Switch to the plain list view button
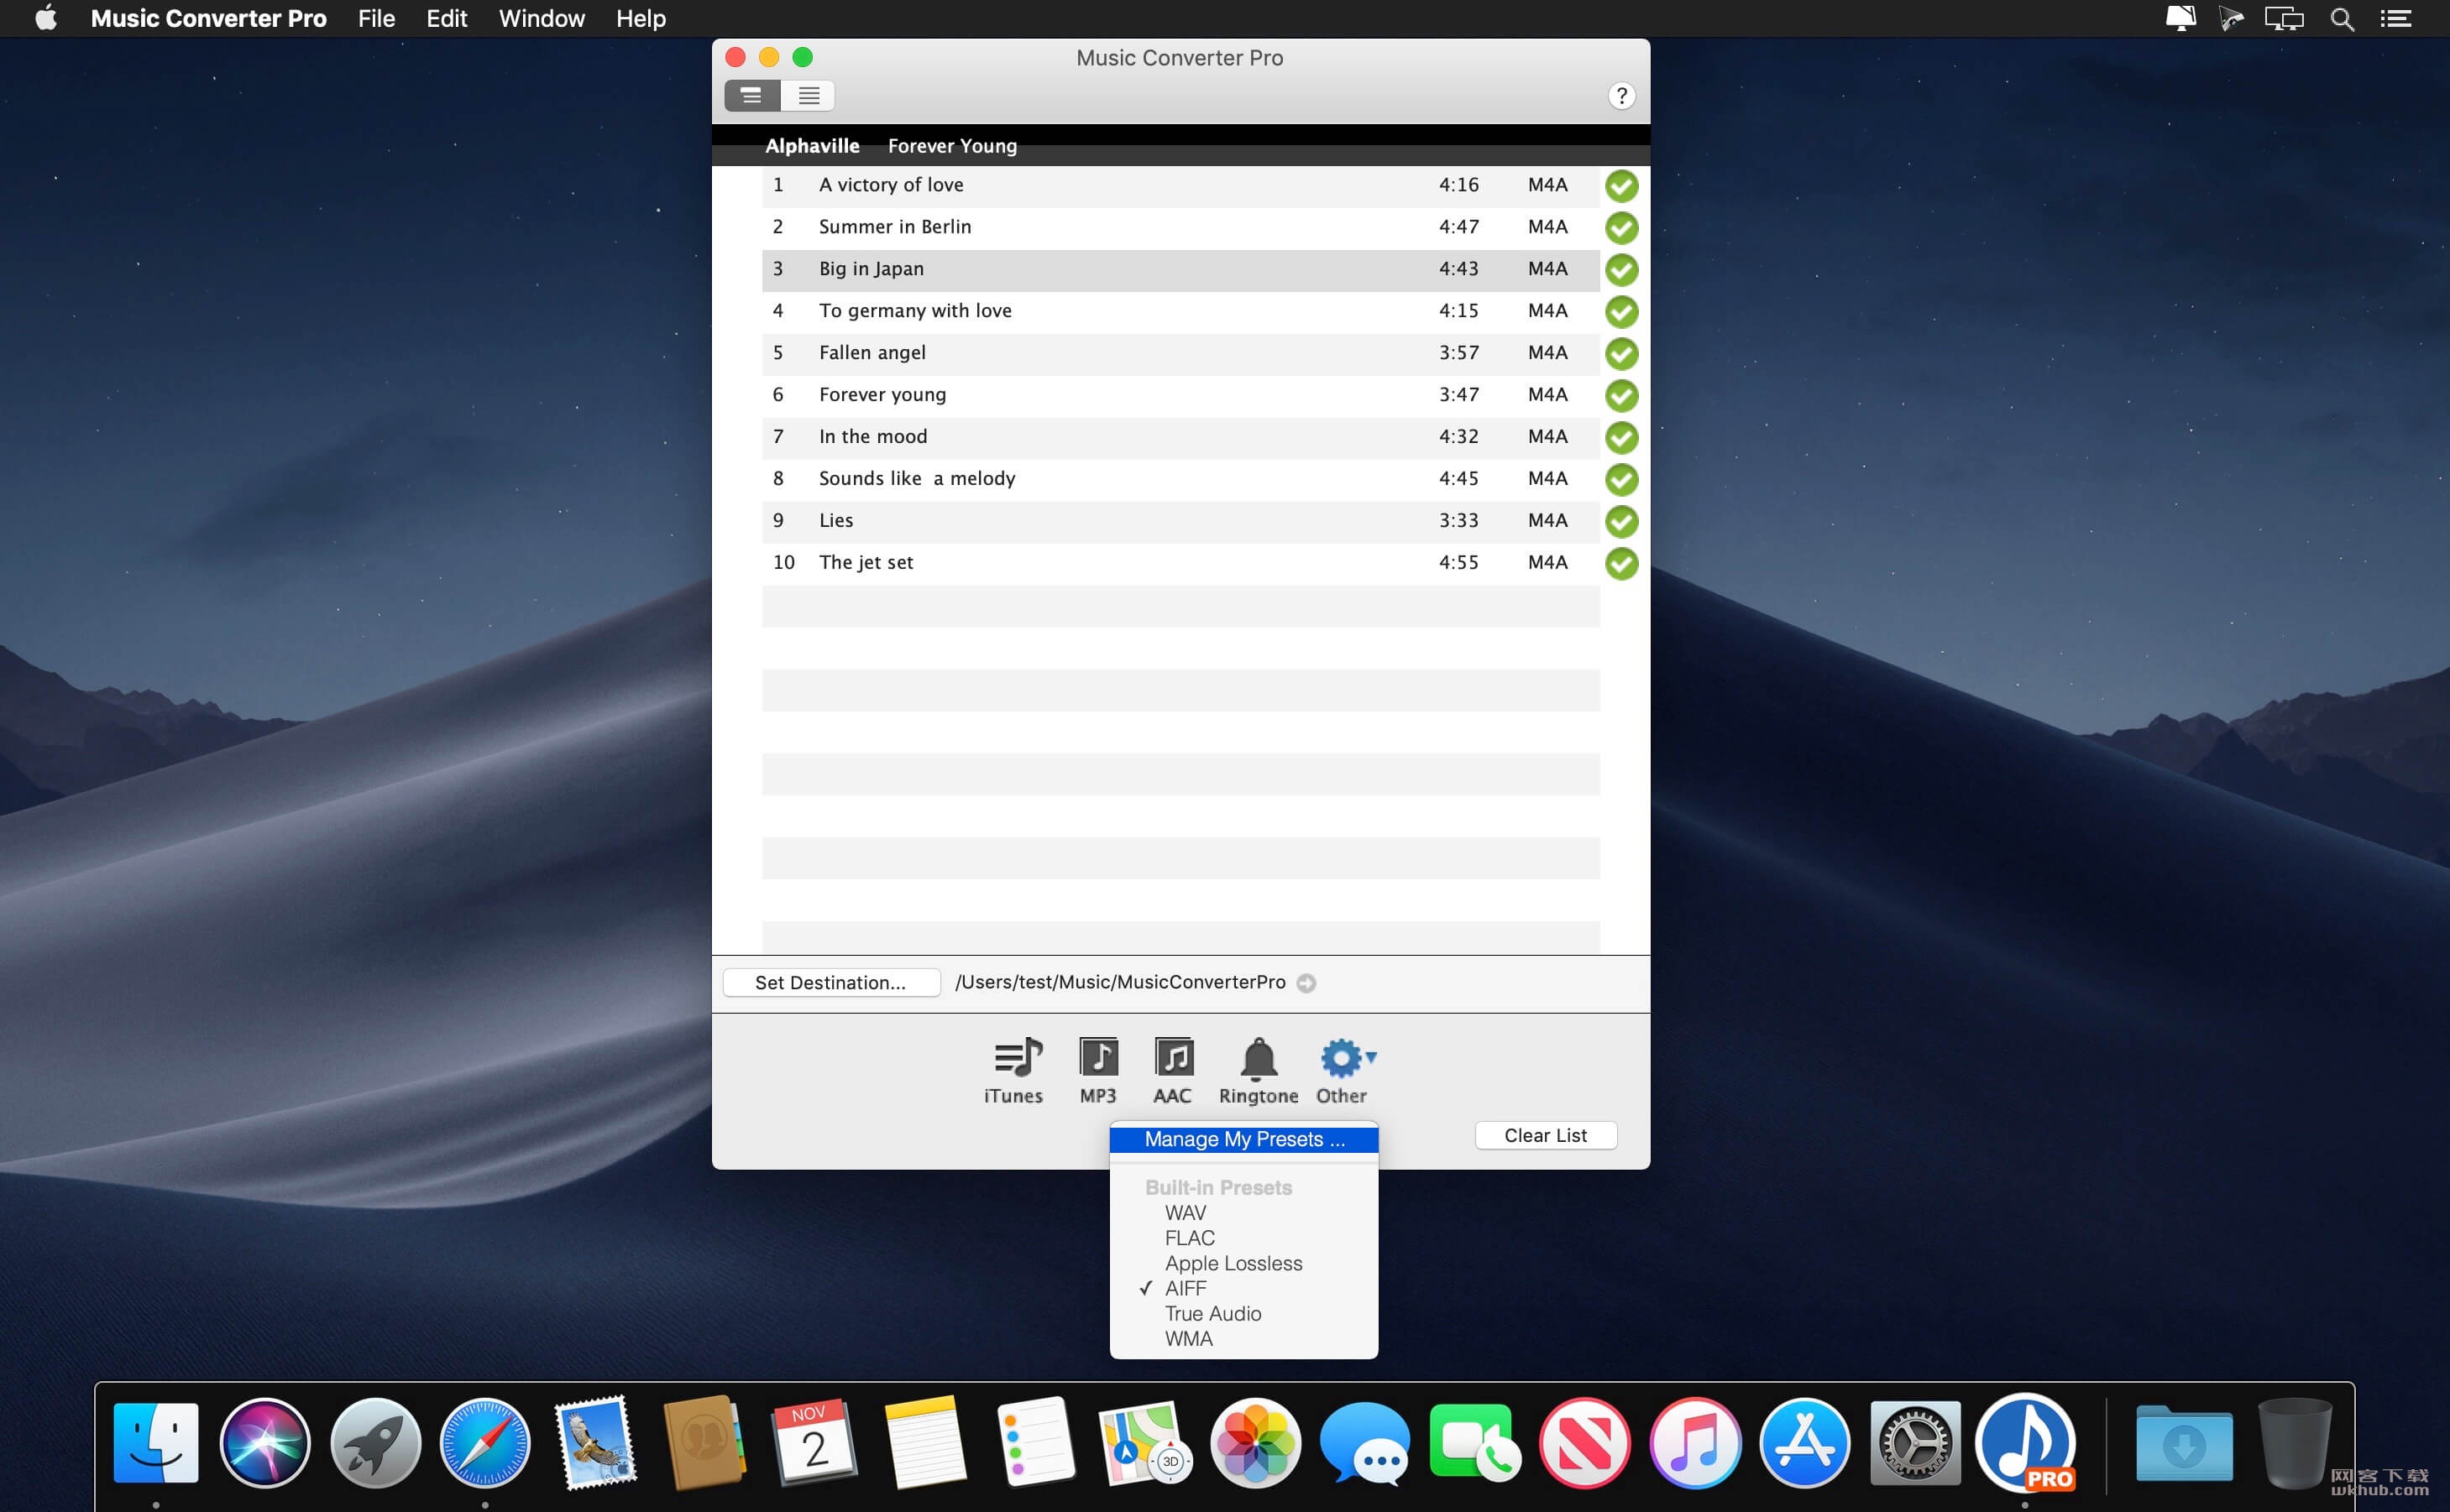 (809, 96)
